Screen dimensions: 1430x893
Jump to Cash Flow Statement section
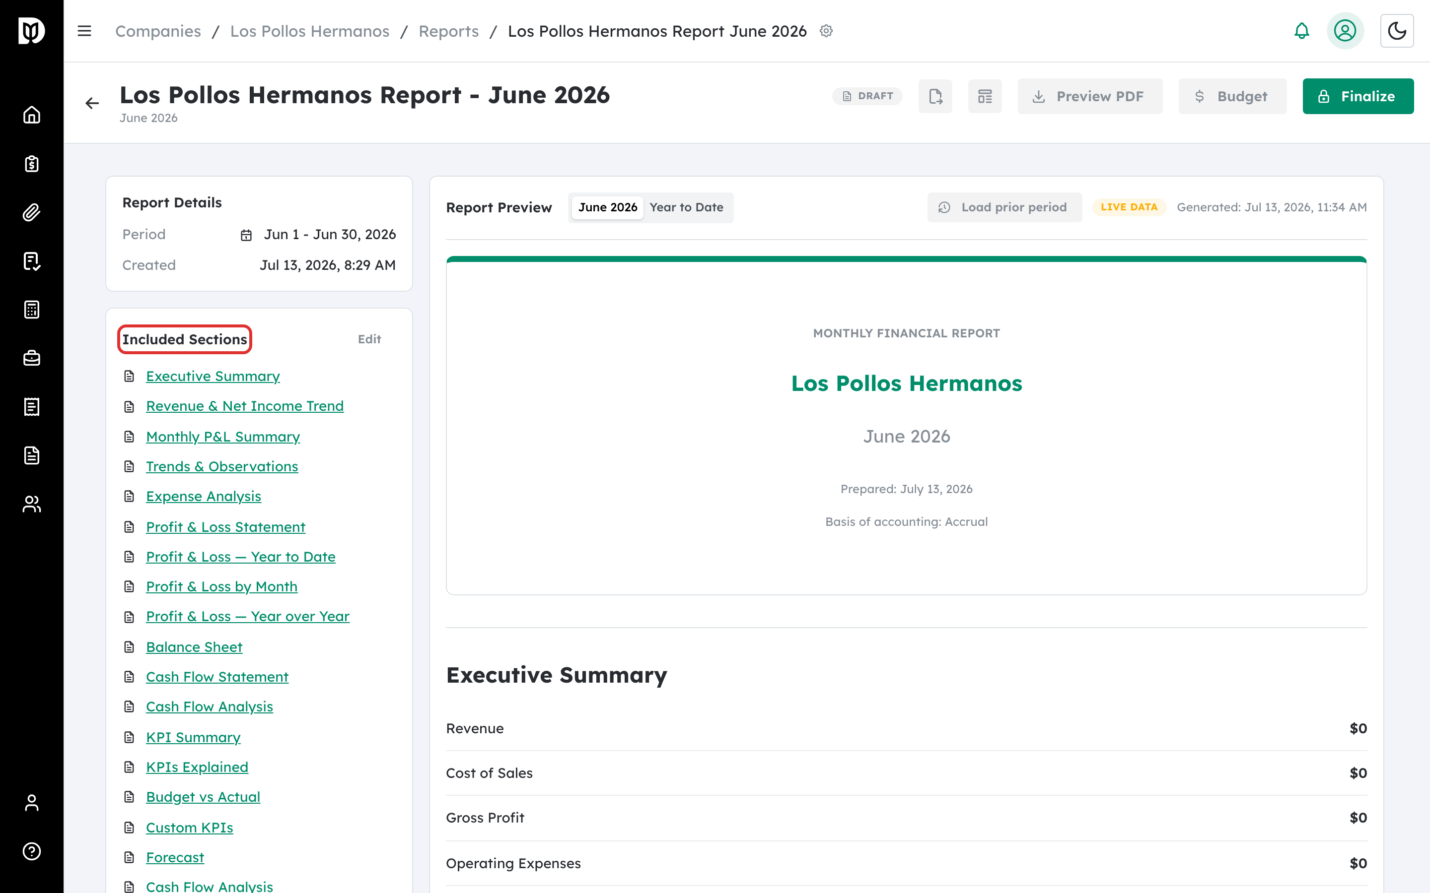(217, 677)
